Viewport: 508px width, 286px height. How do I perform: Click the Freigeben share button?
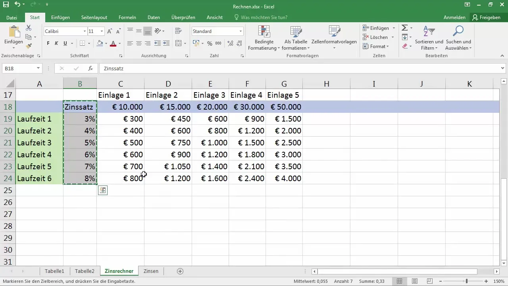click(x=486, y=17)
